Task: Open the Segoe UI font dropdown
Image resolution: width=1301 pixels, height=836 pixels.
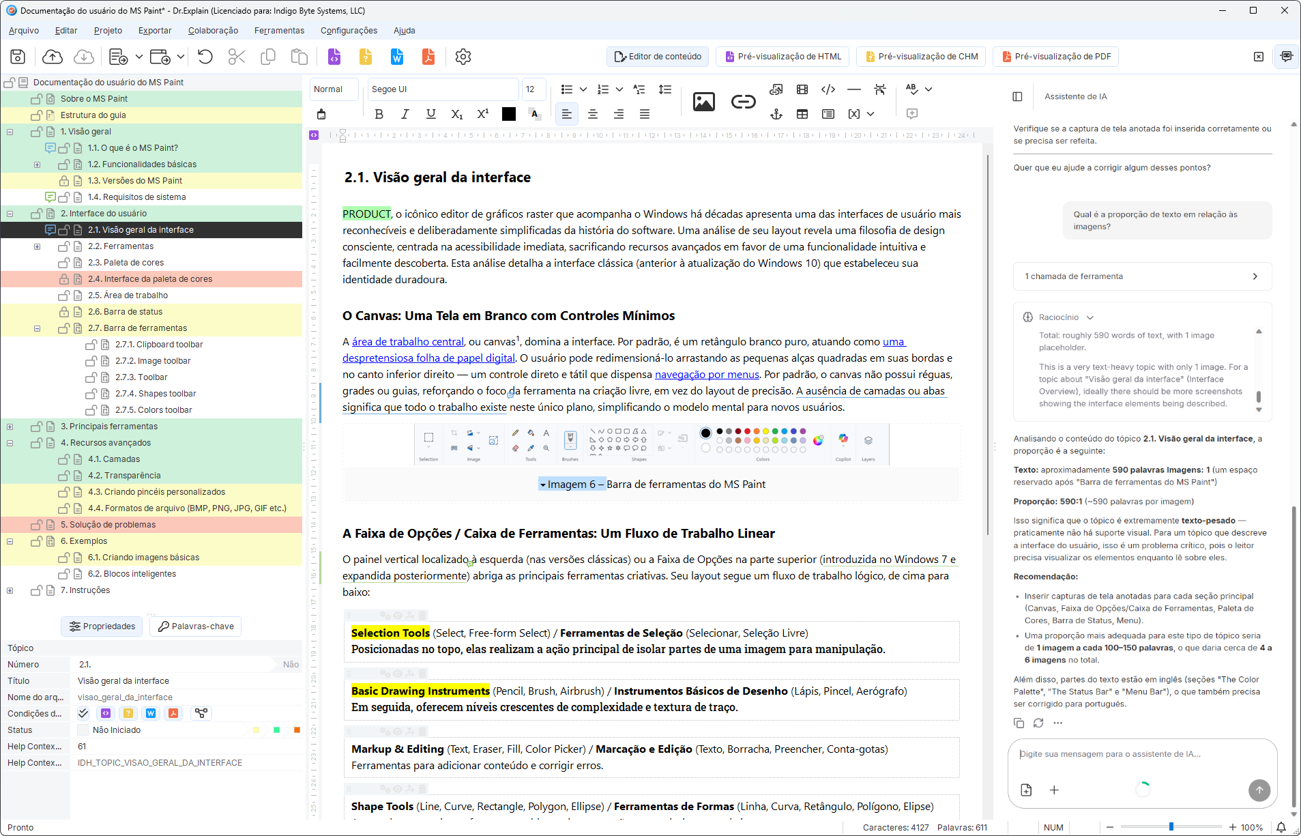Action: [x=443, y=89]
